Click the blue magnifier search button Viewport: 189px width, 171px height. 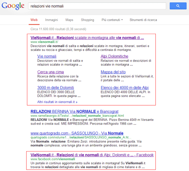click(x=178, y=6)
